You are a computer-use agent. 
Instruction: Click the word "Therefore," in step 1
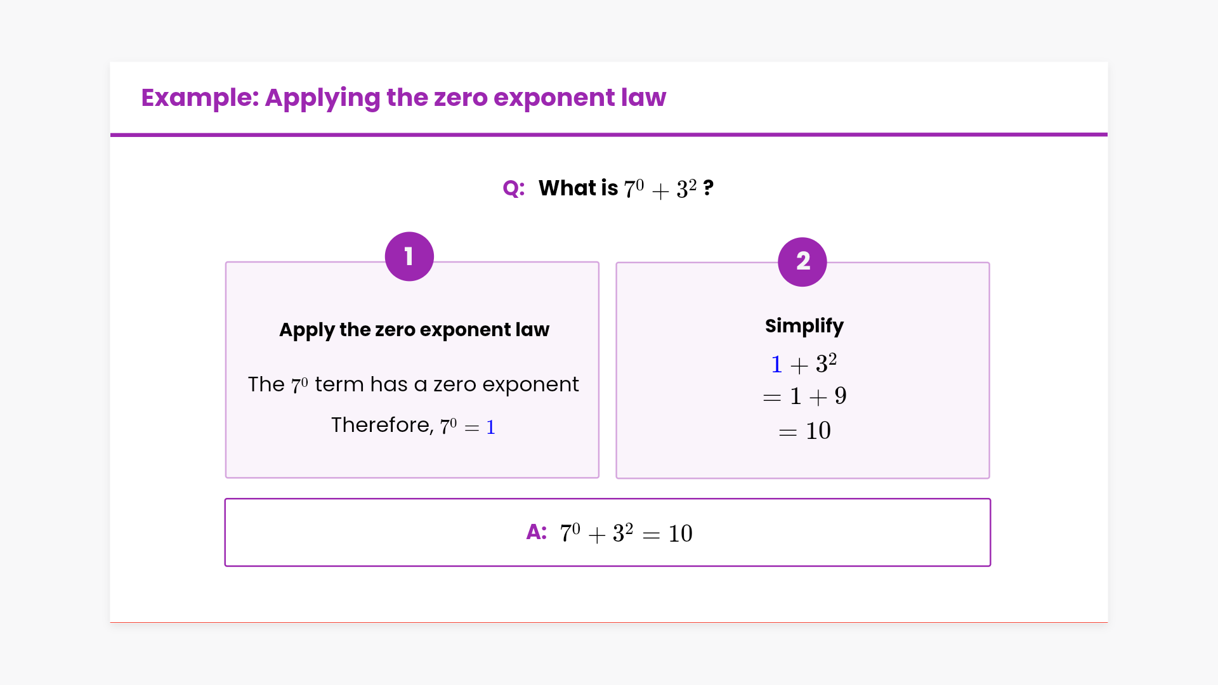tap(382, 425)
